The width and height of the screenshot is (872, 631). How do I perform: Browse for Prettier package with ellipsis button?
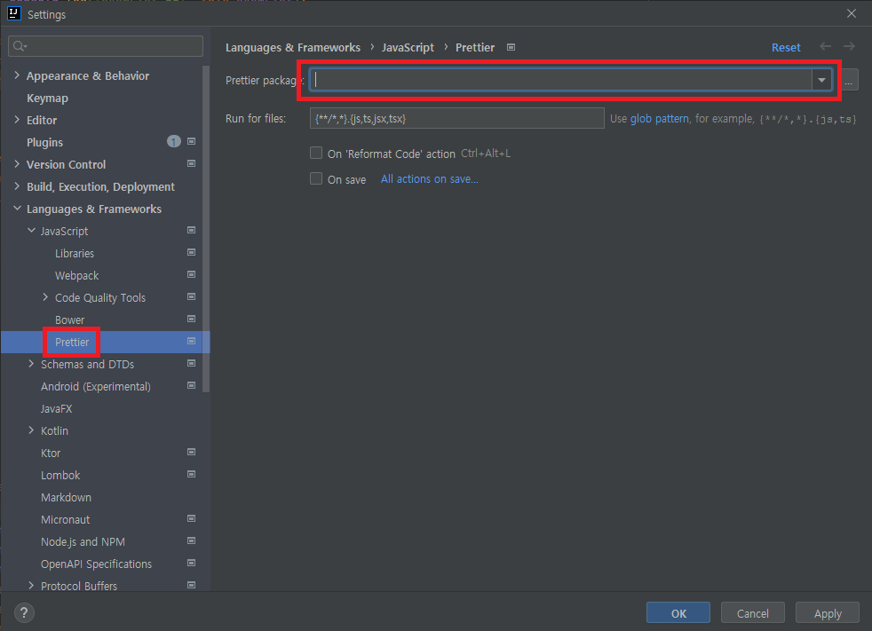point(849,80)
